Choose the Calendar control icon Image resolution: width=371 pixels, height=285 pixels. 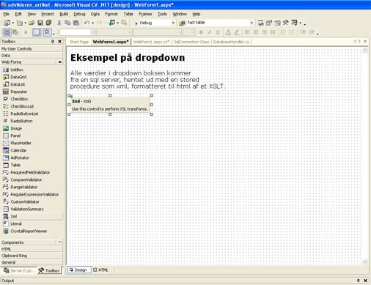pyautogui.click(x=6, y=150)
